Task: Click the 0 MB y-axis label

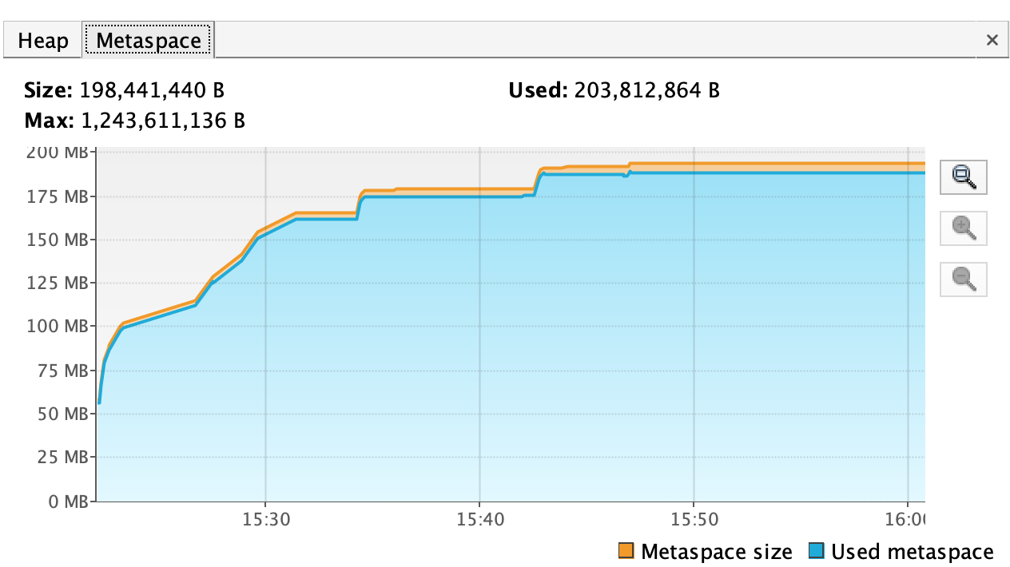Action: pyautogui.click(x=66, y=502)
